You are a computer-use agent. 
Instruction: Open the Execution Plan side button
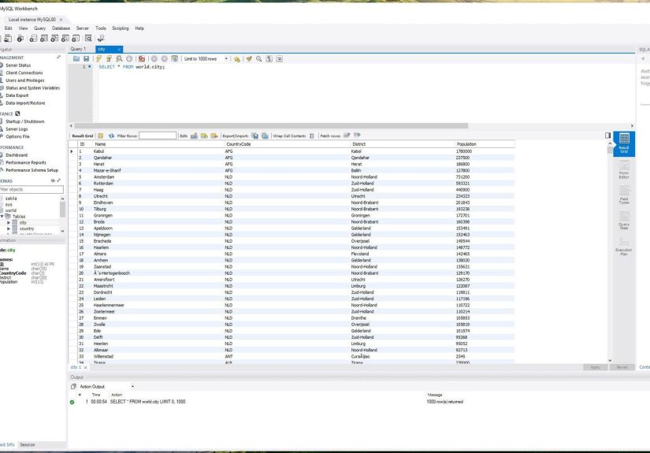(624, 246)
